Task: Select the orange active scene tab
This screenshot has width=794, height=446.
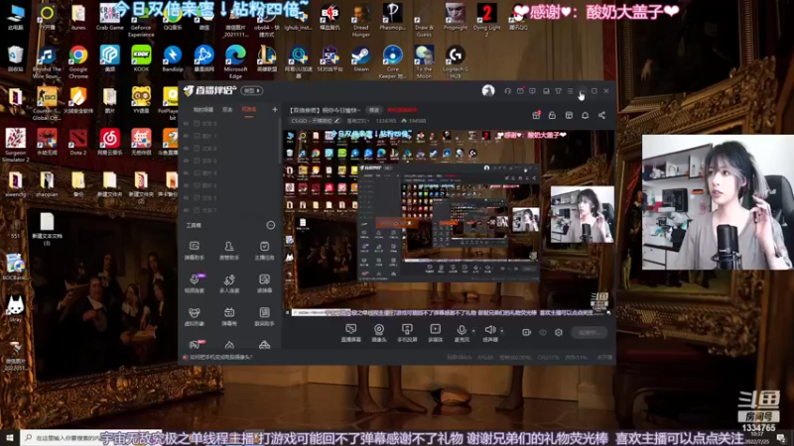Action: [x=249, y=110]
